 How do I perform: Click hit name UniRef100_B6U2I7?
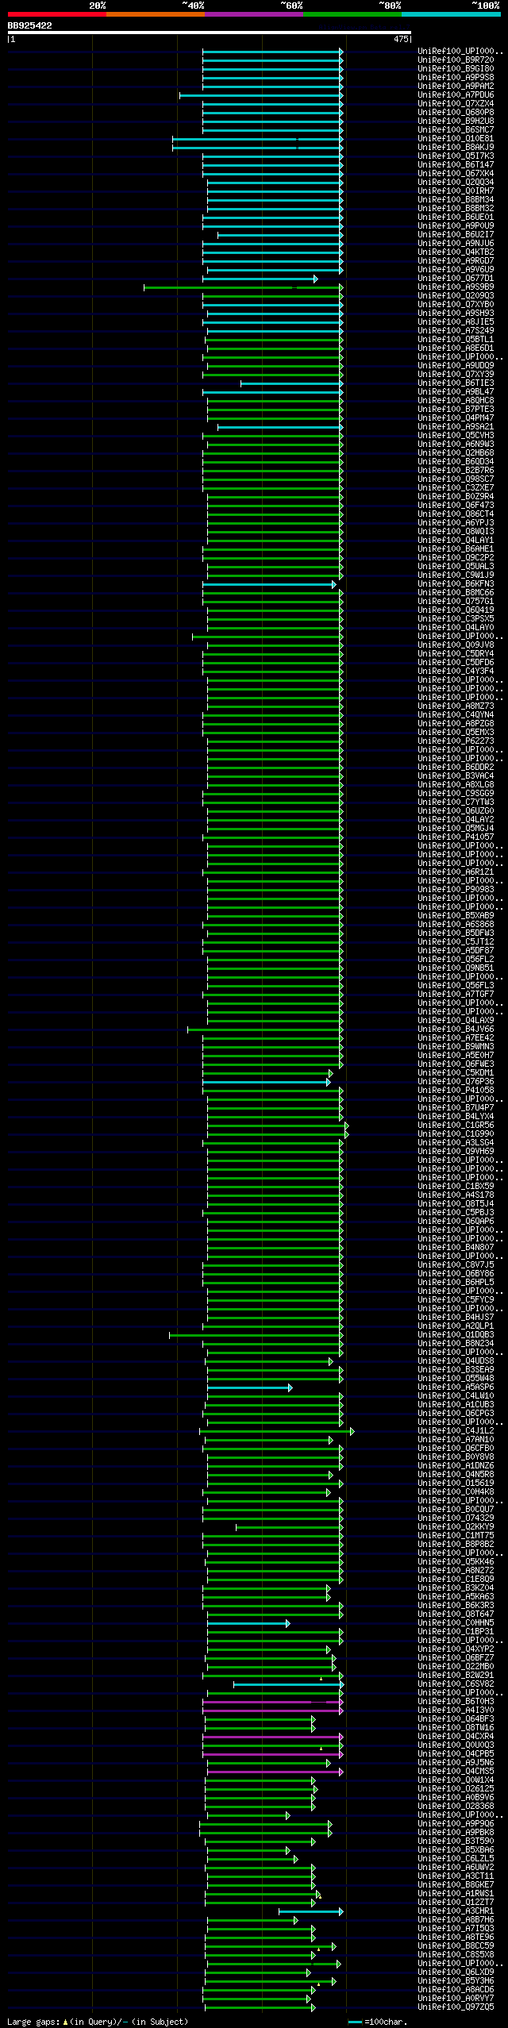coord(456,235)
